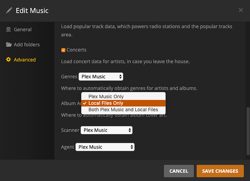The width and height of the screenshot is (250, 181).
Task: Open the Genres dropdown
Action: click(101, 77)
